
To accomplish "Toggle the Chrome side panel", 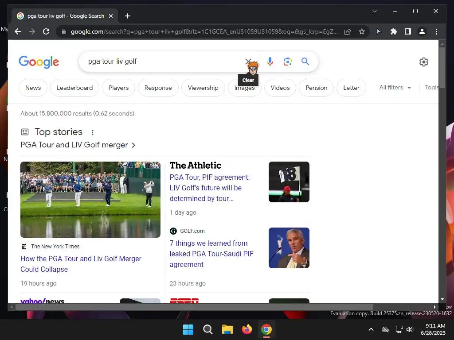I will click(x=408, y=31).
